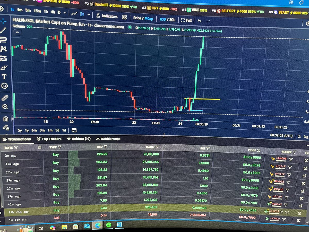This screenshot has width=309, height=232.
Task: Click the candlestick chart style icon
Action: [x=83, y=14]
